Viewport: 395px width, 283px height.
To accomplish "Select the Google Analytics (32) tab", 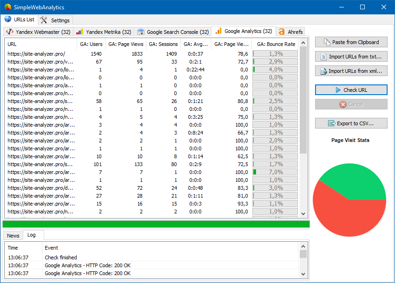I will pyautogui.click(x=244, y=31).
